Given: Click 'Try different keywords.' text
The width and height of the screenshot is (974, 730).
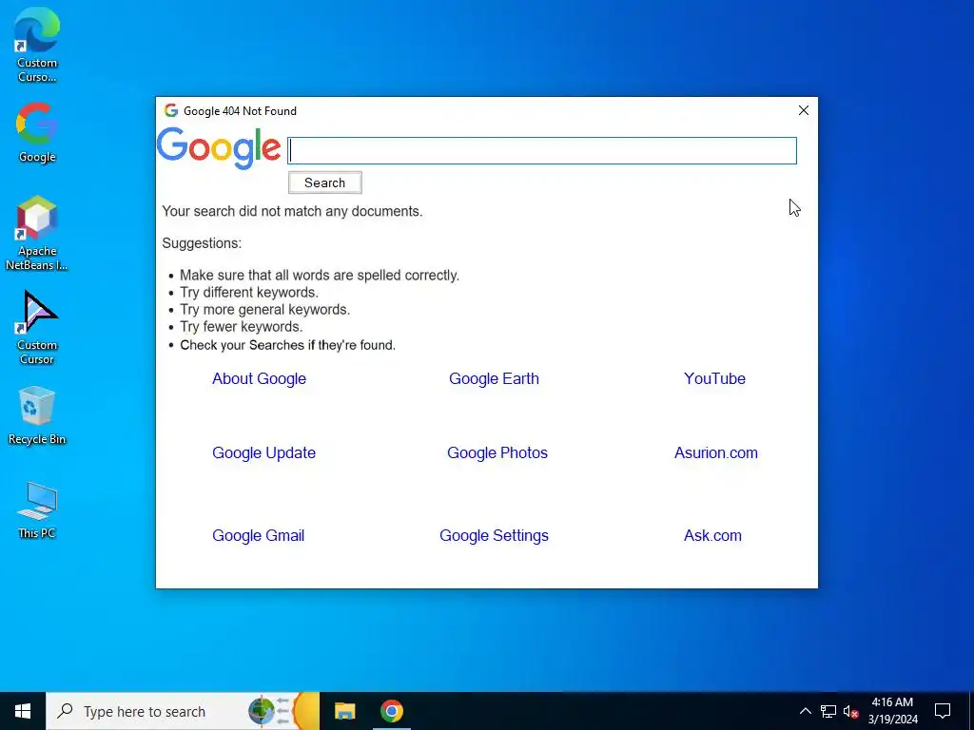Looking at the screenshot, I should tap(249, 293).
